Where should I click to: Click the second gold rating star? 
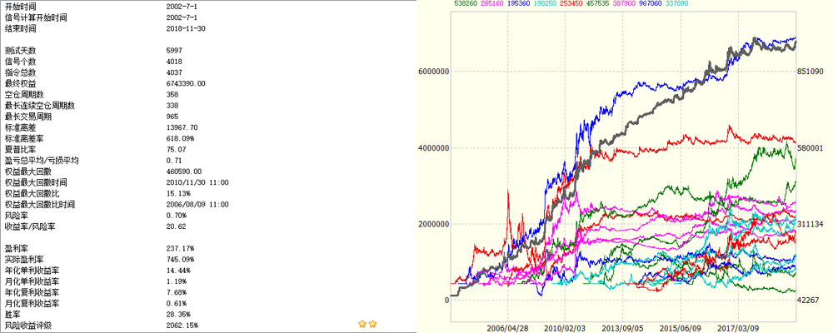[x=373, y=323]
